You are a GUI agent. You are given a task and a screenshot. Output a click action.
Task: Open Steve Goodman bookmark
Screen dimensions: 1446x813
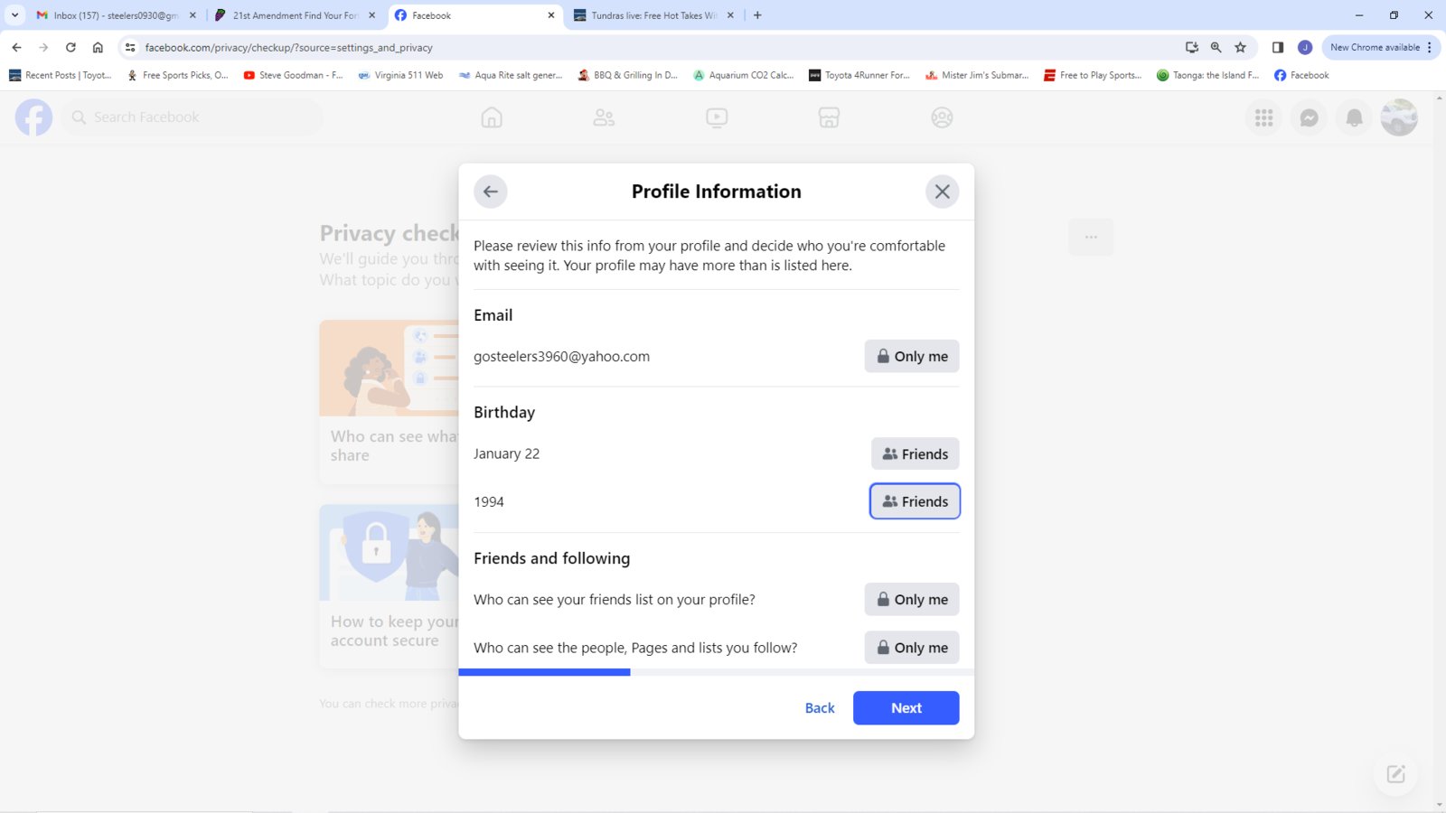pyautogui.click(x=293, y=75)
